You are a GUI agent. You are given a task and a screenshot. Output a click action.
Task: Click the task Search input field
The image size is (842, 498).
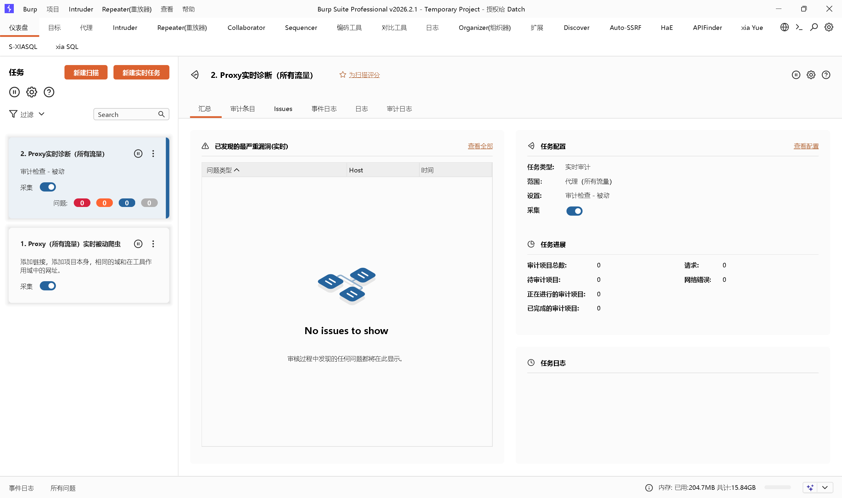126,114
